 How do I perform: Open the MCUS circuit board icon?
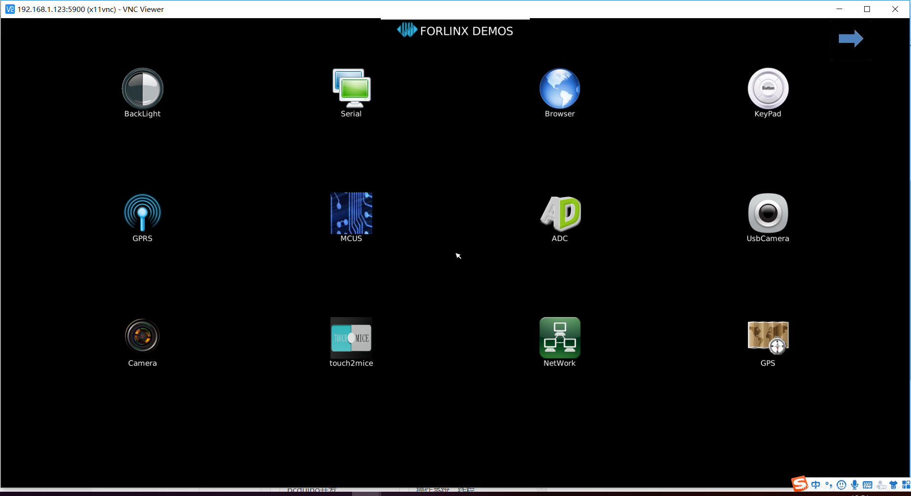[x=351, y=213]
